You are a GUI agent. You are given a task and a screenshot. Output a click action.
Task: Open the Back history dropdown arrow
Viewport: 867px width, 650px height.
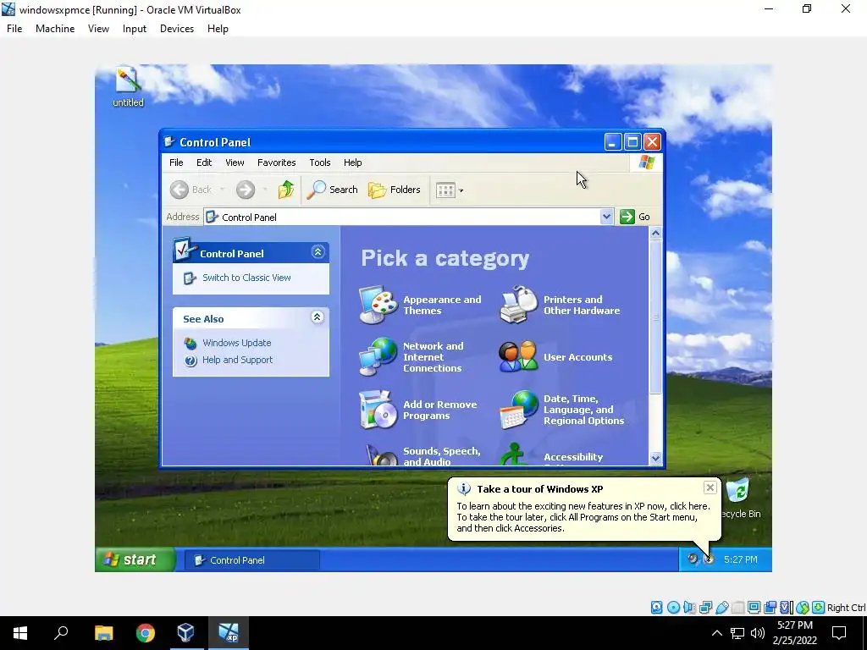(223, 190)
